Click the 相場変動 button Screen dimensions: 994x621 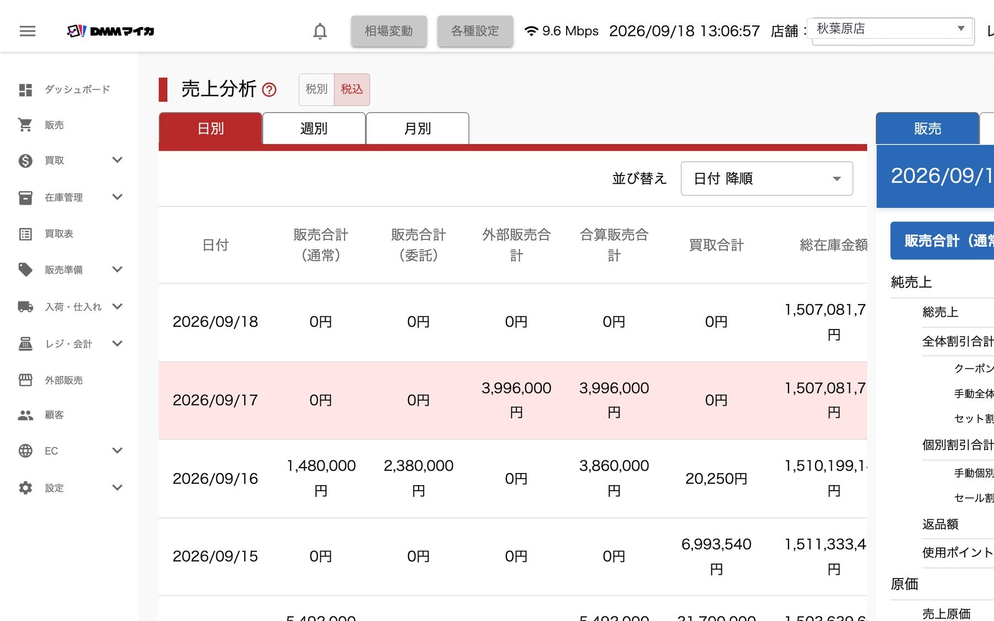click(x=389, y=31)
